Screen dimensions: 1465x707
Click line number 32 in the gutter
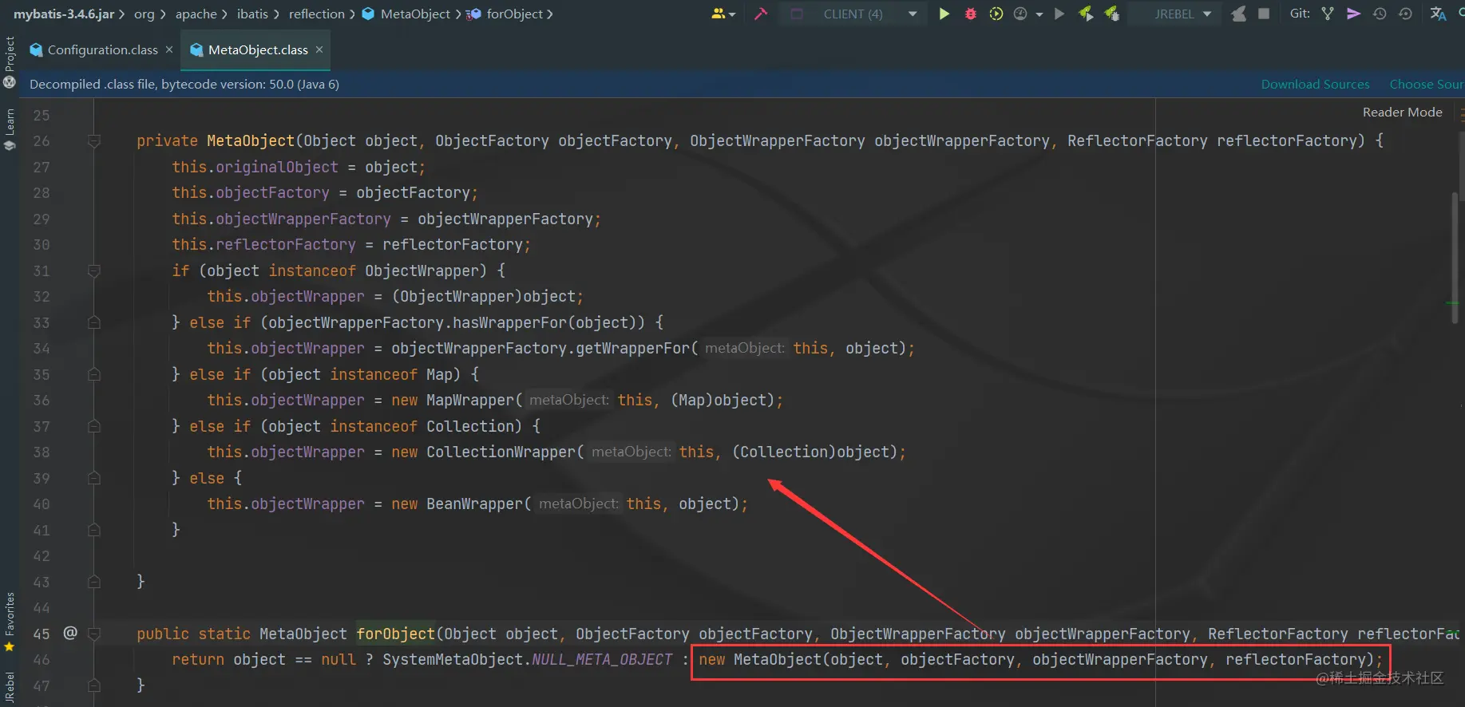click(x=42, y=297)
